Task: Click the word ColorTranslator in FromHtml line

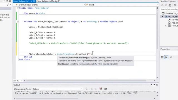Action: pos(66,54)
